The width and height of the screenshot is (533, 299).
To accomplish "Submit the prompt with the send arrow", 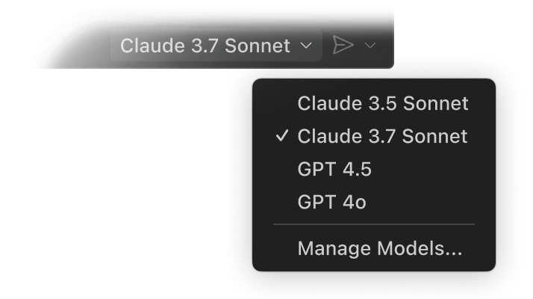I will click(343, 46).
